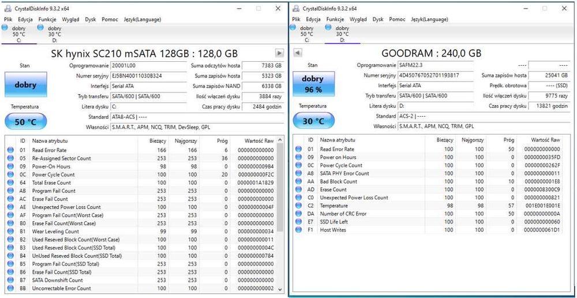This screenshot has width=577, height=298.
Task: Click firmware field SAFM22.3
Action: pos(436,65)
